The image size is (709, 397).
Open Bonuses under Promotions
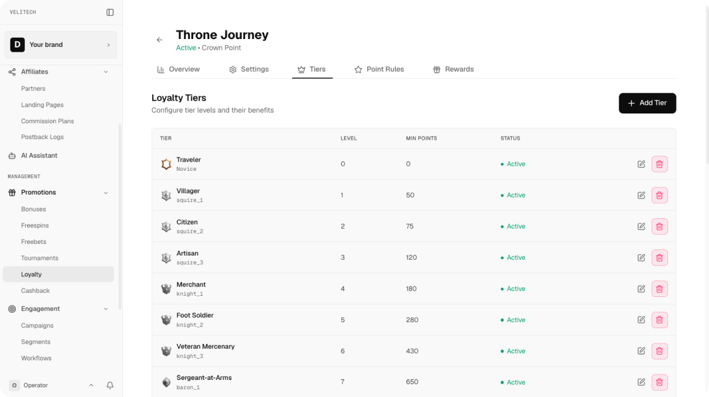click(x=34, y=209)
